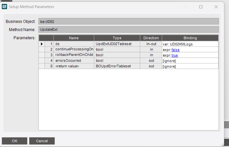Select row number 2 header
229x147 pixels.
click(x=49, y=49)
